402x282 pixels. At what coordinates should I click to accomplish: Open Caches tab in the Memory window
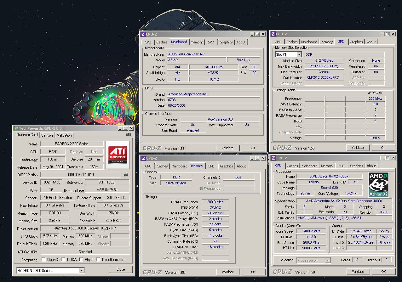[162, 166]
